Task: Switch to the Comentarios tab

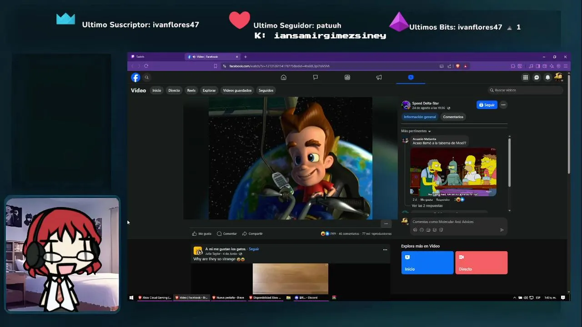Action: click(x=453, y=117)
